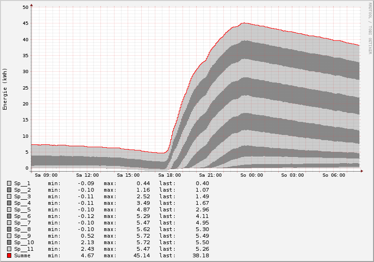Click the Sp__8 legend color box
The height and width of the screenshot is (262, 374).
[9, 229]
